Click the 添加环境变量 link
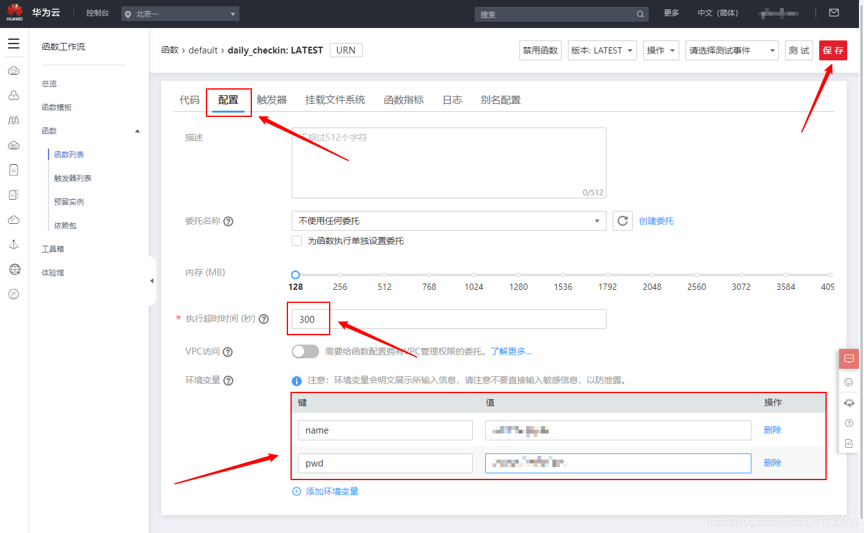Screen dimensions: 864x533 tap(332, 491)
